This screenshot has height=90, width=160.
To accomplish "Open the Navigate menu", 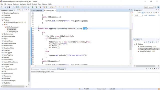I will [23, 4].
